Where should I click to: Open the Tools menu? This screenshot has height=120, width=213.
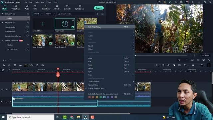(37, 2)
